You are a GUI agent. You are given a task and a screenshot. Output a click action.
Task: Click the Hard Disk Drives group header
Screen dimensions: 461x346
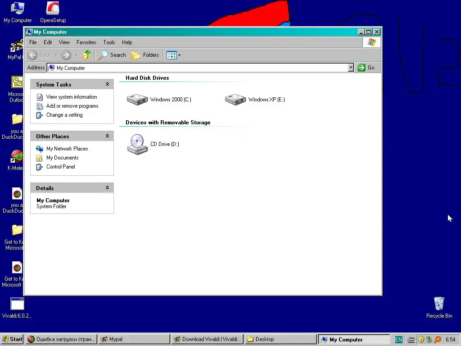147,78
